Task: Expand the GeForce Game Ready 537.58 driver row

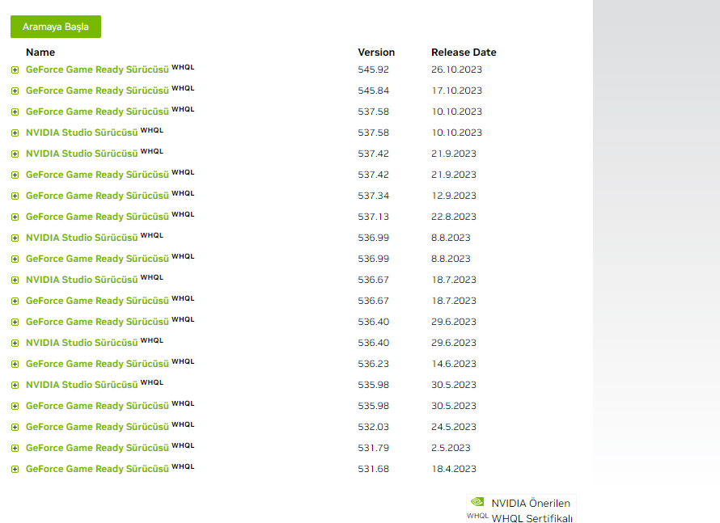Action: pyautogui.click(x=15, y=112)
